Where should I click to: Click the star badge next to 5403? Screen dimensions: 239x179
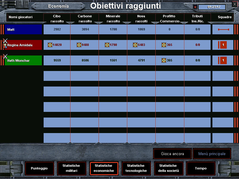(x=135, y=45)
